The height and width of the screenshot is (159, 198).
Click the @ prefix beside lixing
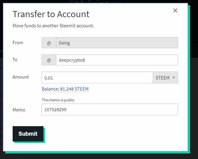click(x=49, y=43)
